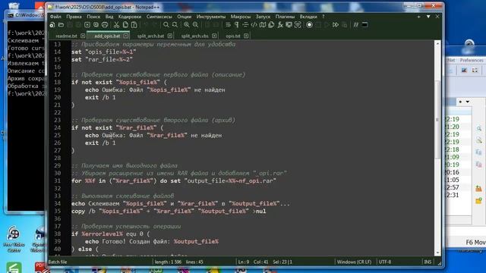Open the Free Video Cutter desktop icon
The width and height of the screenshot is (486, 273).
click(14, 239)
